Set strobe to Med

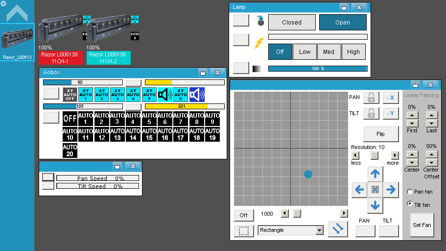coord(329,51)
